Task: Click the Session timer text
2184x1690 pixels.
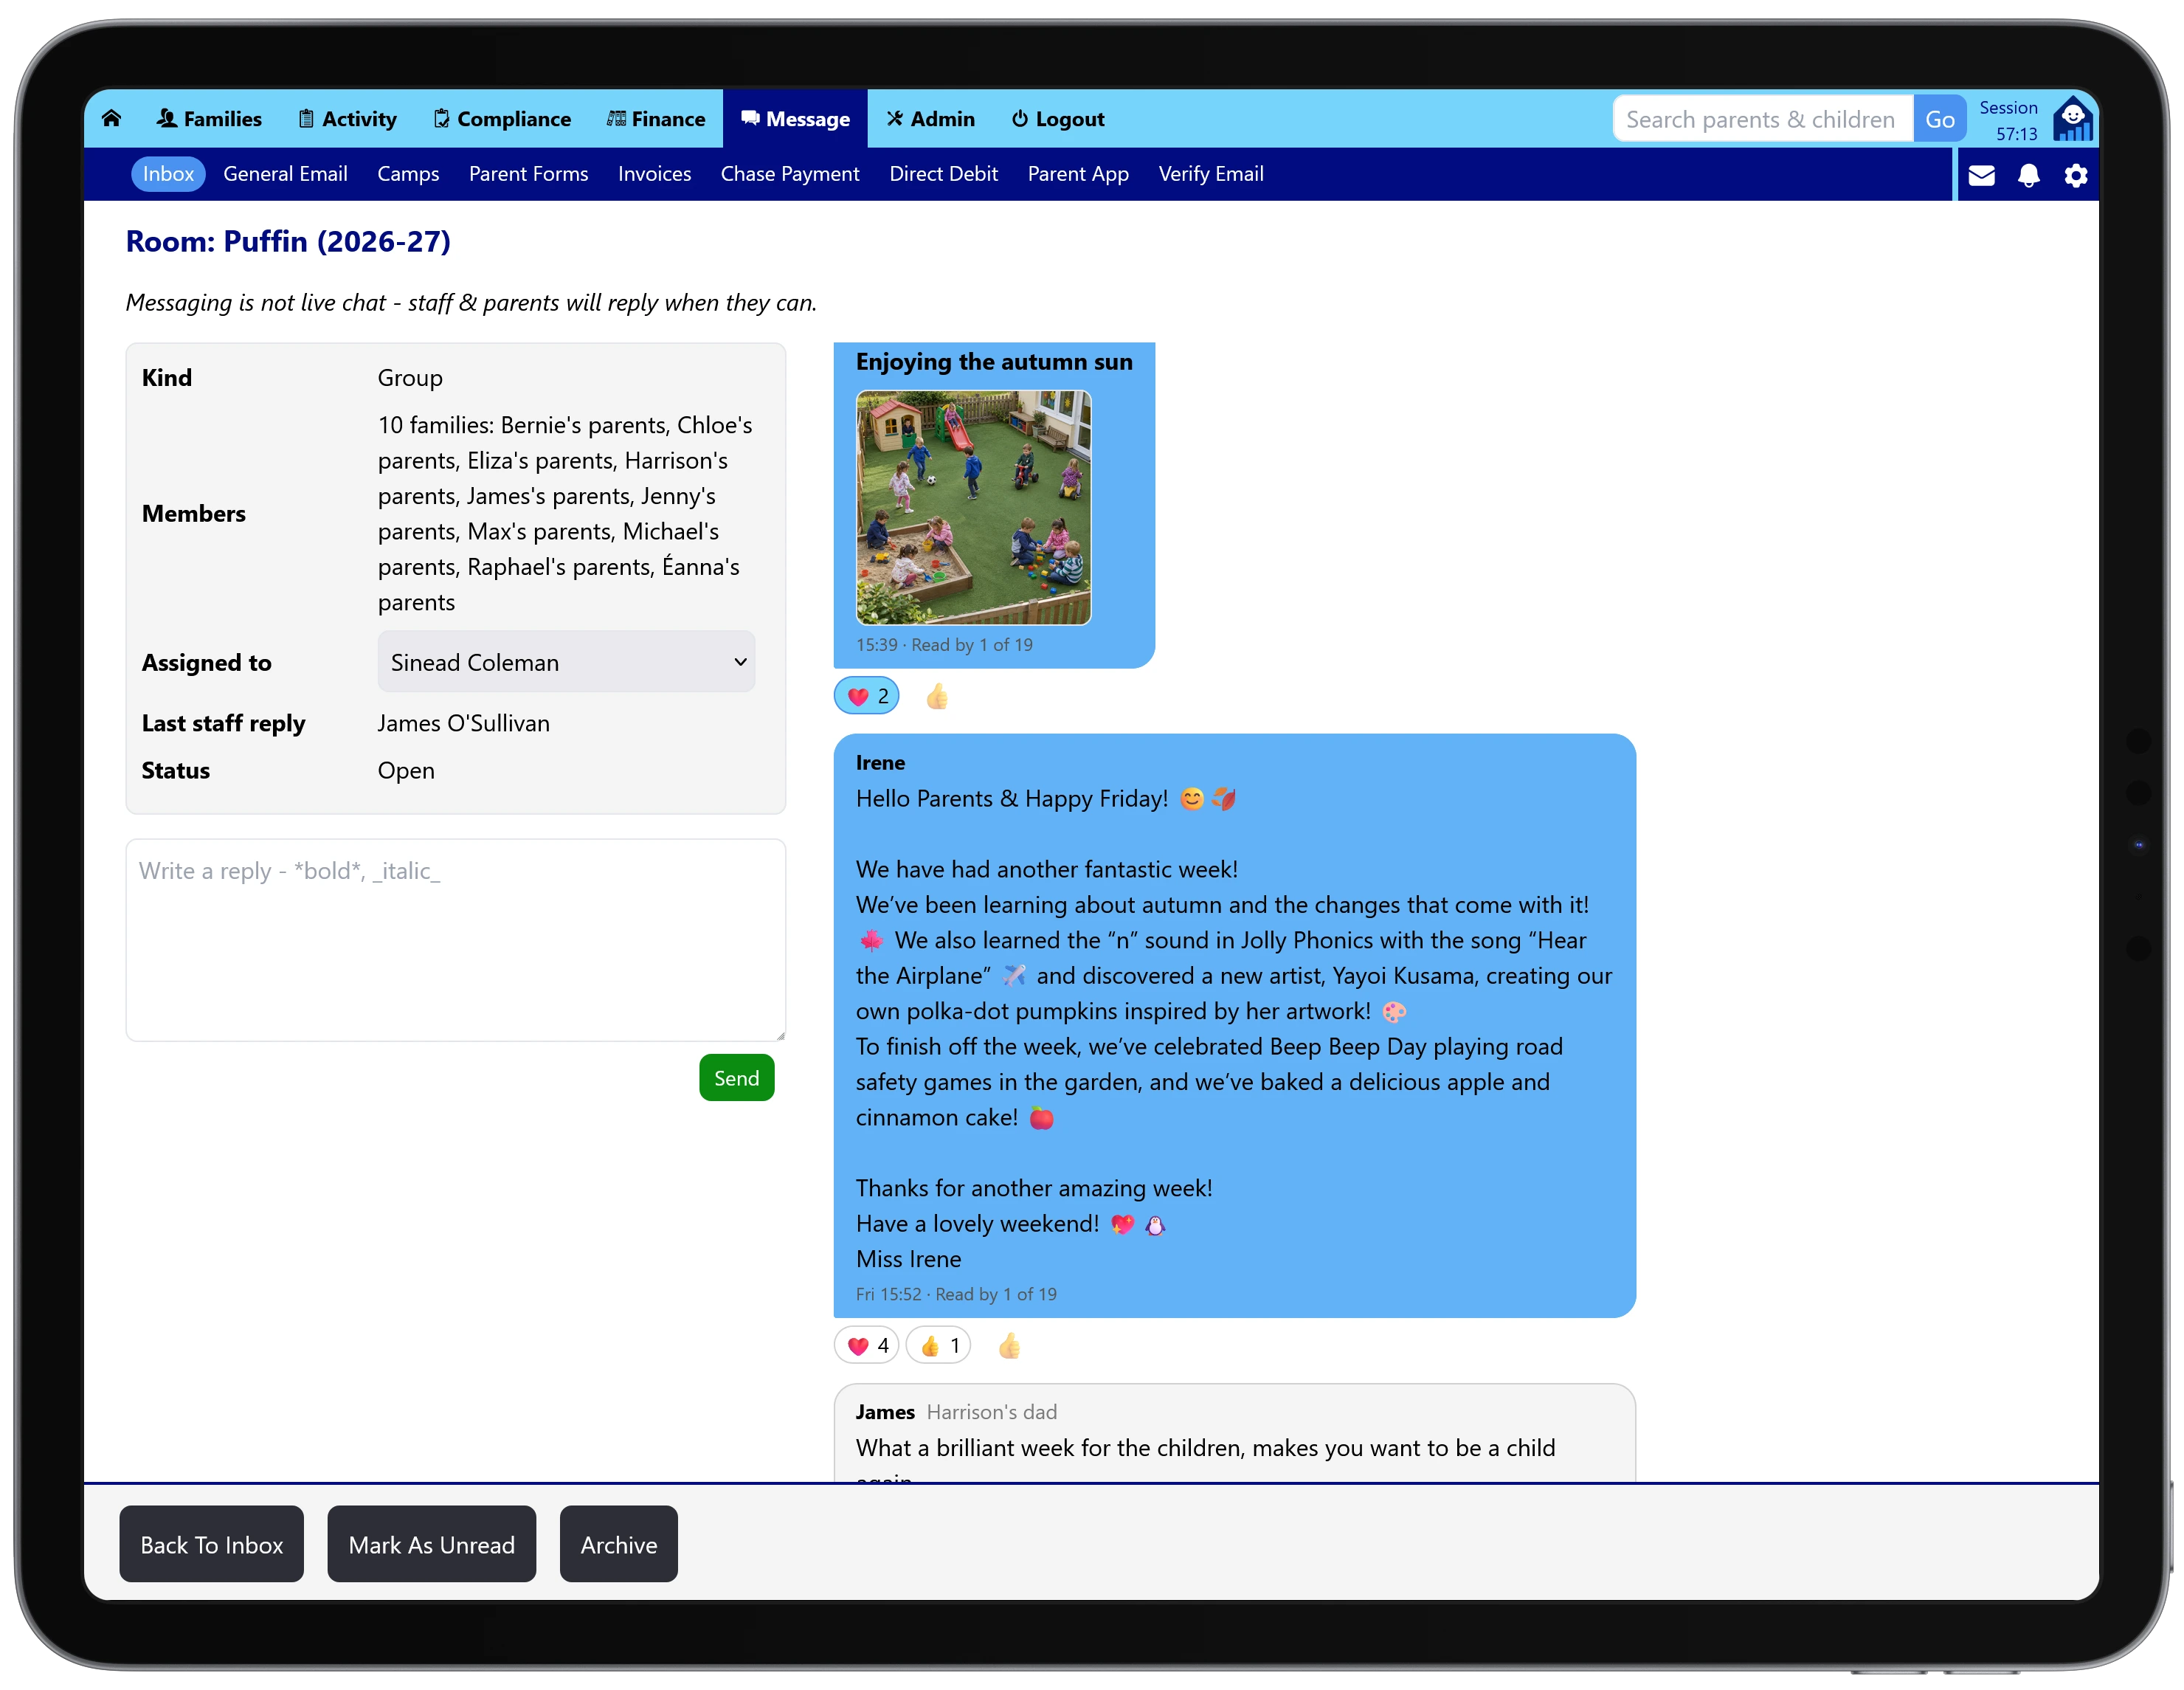Action: pyautogui.click(x=2008, y=120)
